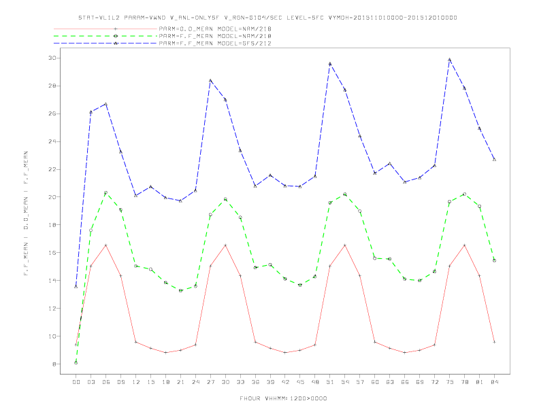Click the x-axis tick label 27
This screenshot has height=416, width=539.
[x=210, y=382]
